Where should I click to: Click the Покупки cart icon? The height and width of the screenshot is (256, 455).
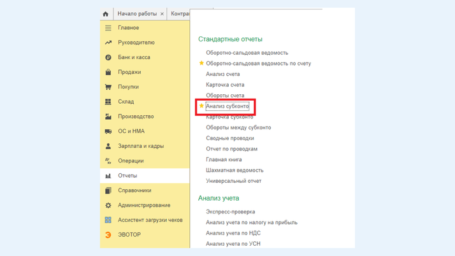pos(108,87)
